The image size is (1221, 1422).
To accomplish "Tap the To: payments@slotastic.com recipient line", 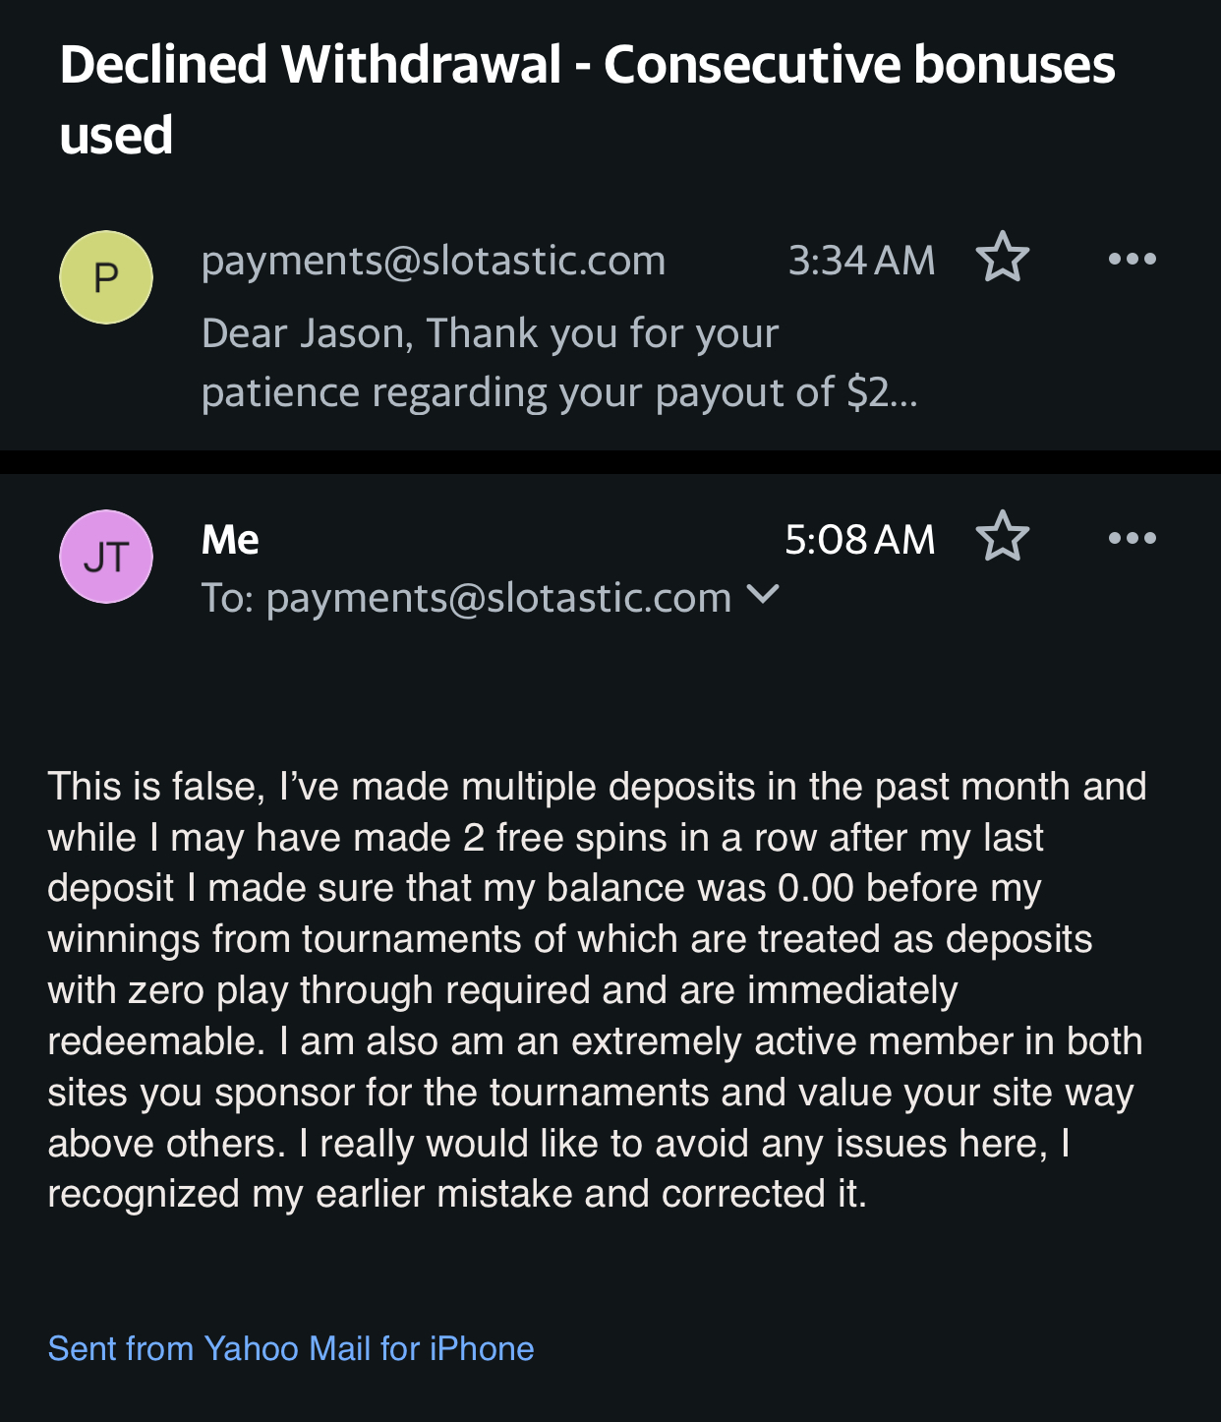I will [x=466, y=598].
